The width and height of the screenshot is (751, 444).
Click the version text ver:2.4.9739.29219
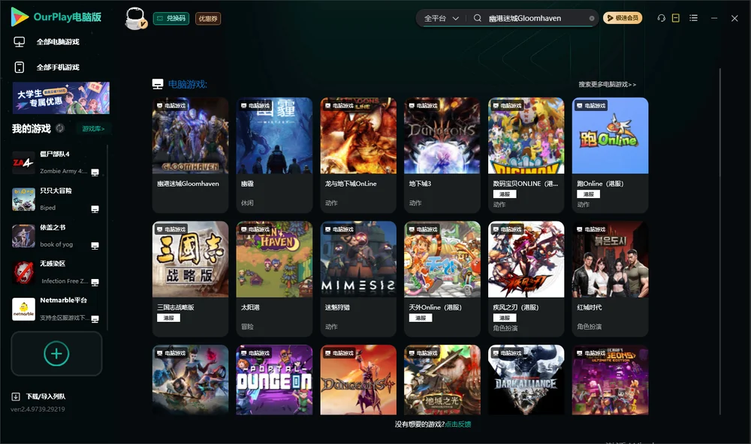(38, 409)
